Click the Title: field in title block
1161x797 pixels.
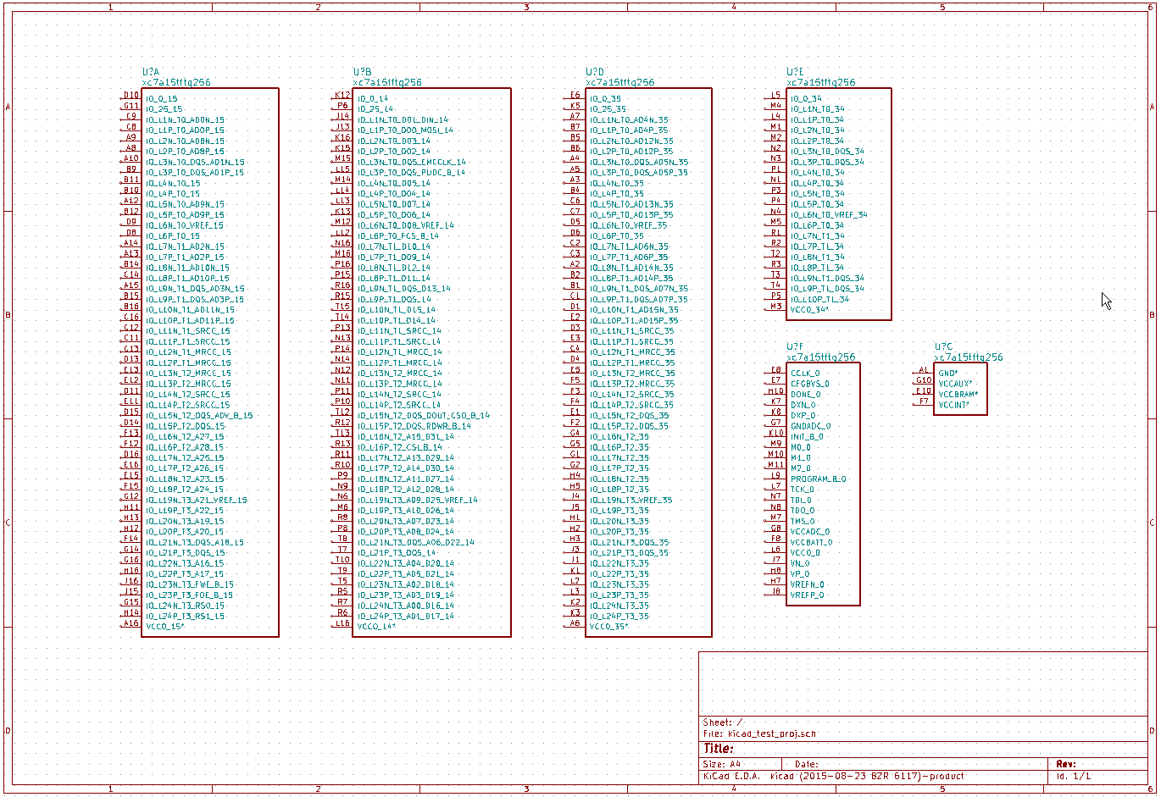[719, 750]
